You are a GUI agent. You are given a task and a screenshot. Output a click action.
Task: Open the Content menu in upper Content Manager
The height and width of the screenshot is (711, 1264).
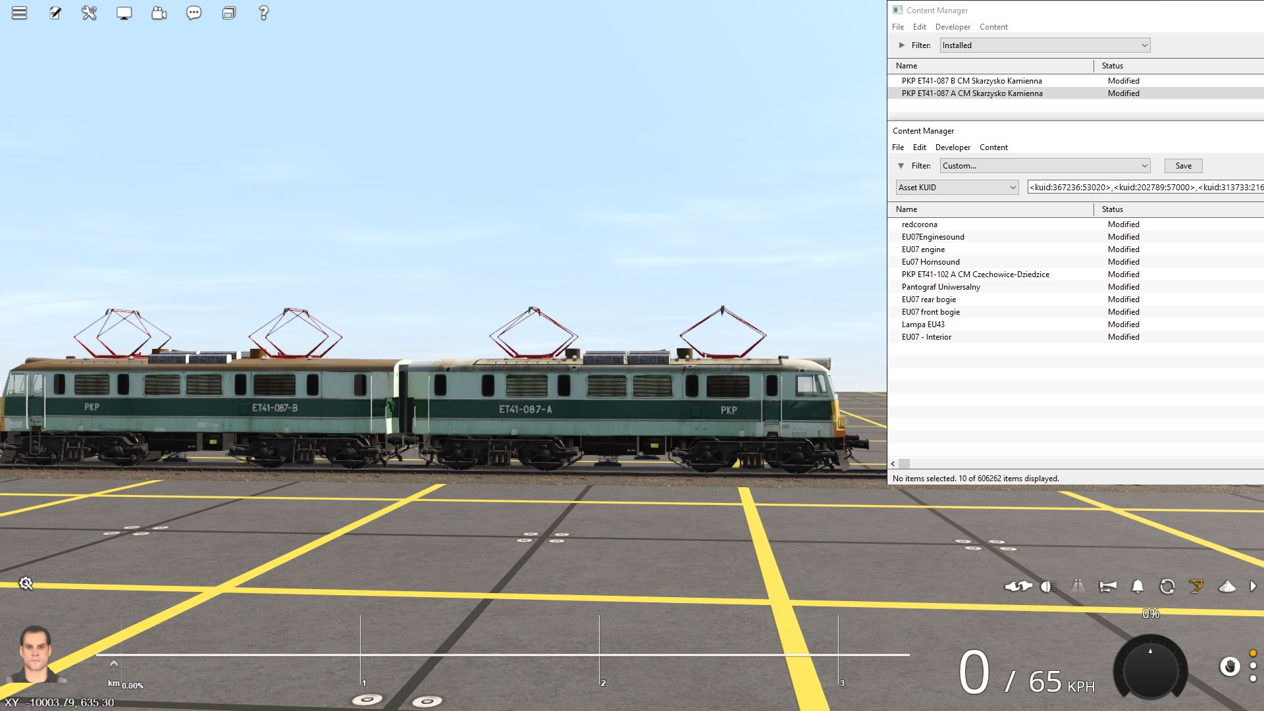click(x=993, y=27)
